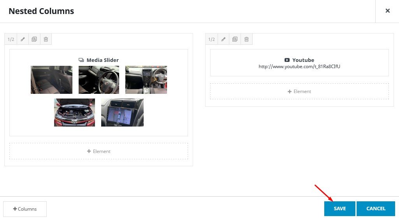399x220 pixels.
Task: Delete the left column via its trash icon
Action: [x=46, y=39]
